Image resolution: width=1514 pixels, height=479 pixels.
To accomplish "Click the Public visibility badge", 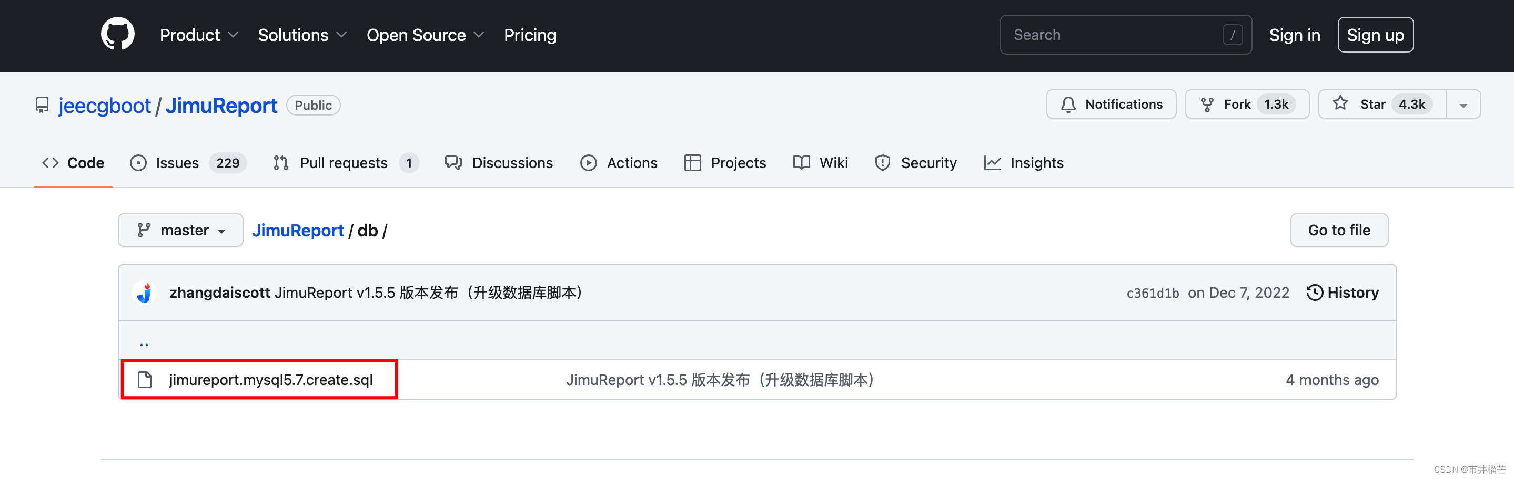I will [x=313, y=105].
